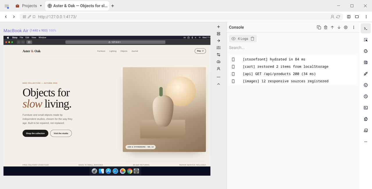Open Console settings via the gear icon
Image resolution: width=372 pixels, height=189 pixels.
(346, 27)
